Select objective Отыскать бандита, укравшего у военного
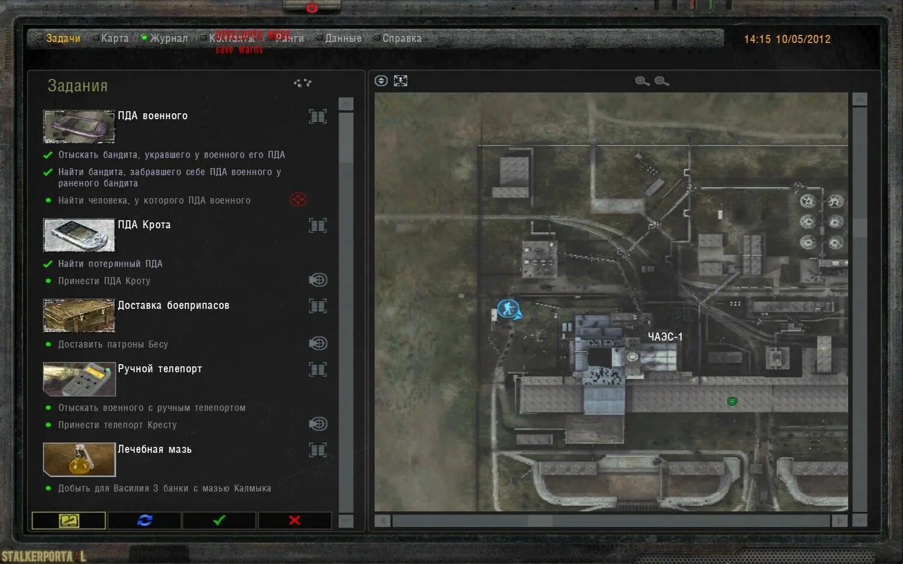Image resolution: width=903 pixels, height=564 pixels. (171, 155)
